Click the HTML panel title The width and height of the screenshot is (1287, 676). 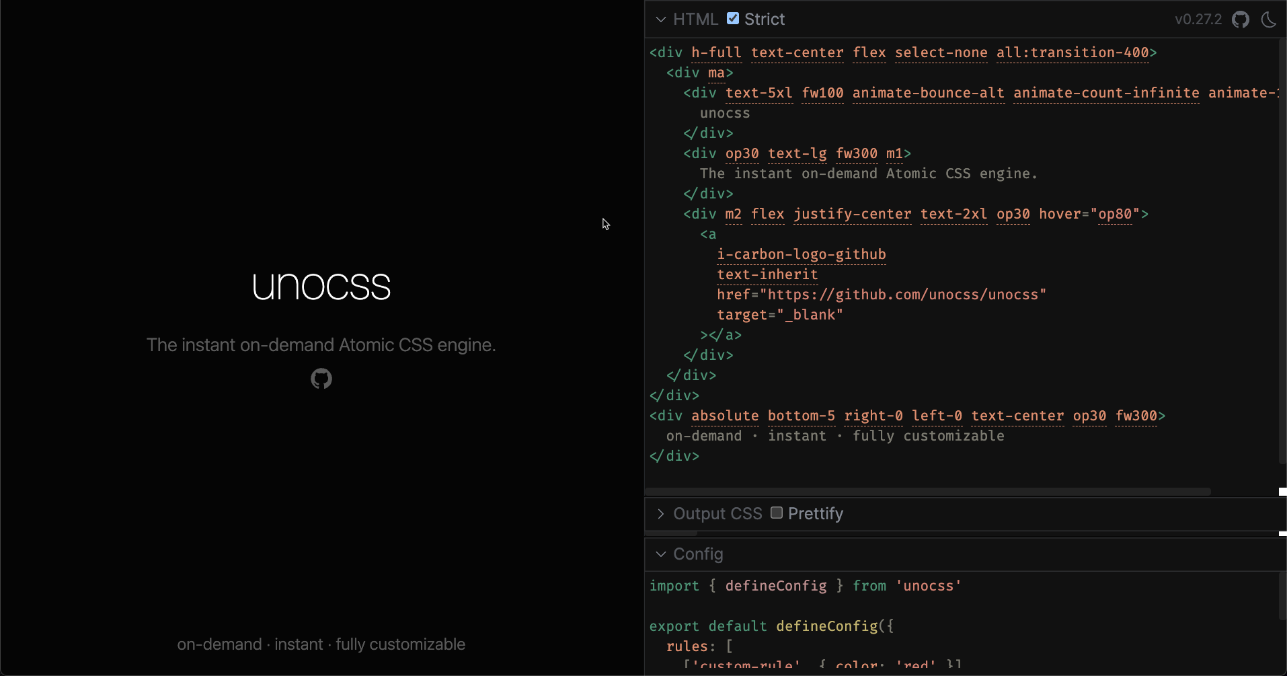[696, 20]
